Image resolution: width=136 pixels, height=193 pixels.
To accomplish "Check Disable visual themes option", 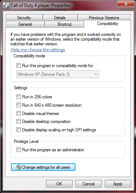I will 18,113.
